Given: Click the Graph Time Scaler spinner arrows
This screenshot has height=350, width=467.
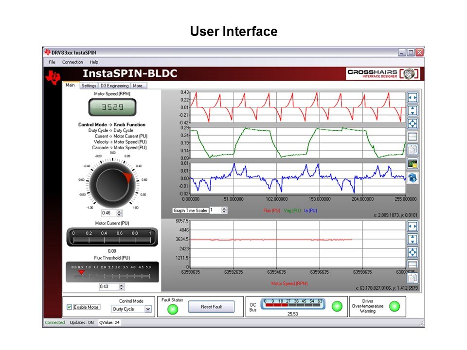Looking at the screenshot, I should click(224, 210).
